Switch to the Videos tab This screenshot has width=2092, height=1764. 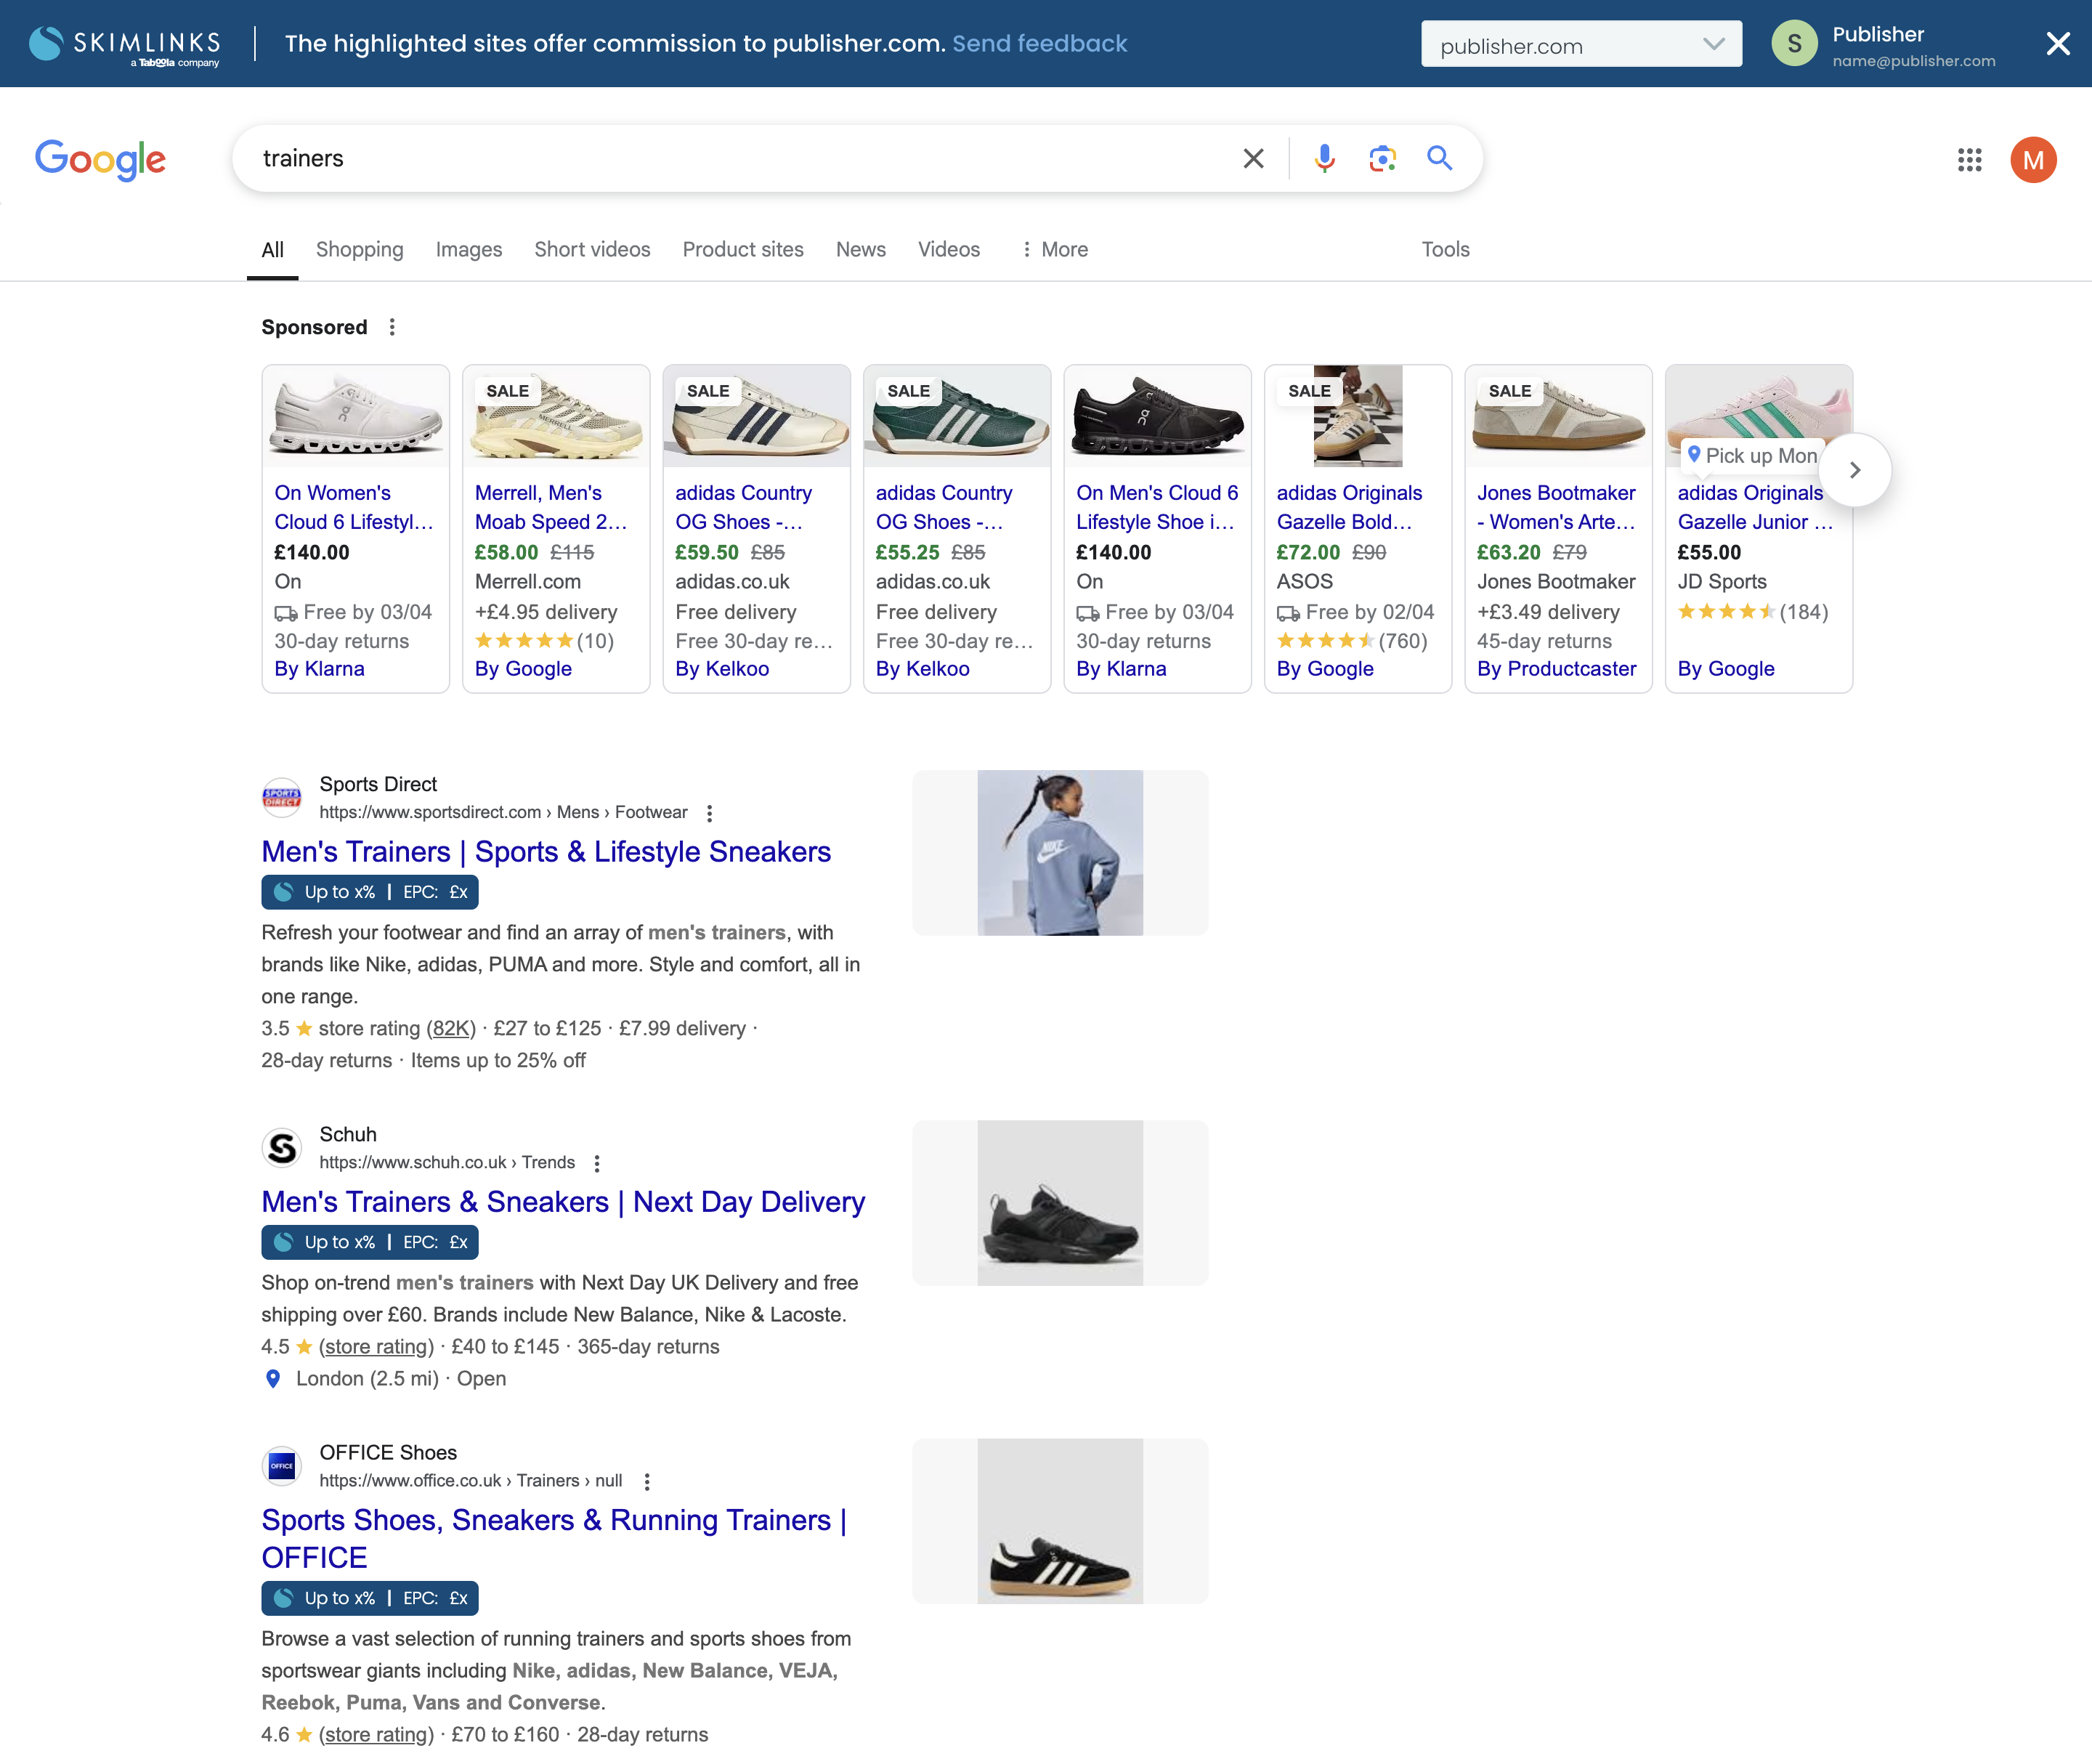(x=949, y=249)
